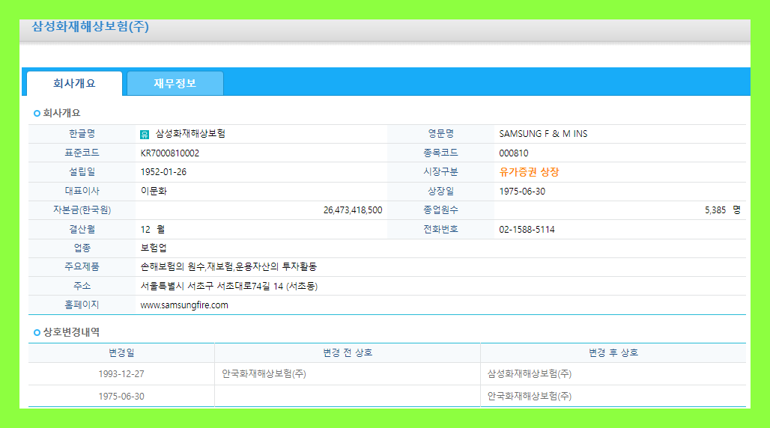
Task: Select previous name 안국화재해상보험(주) in 1993 row
Action: pos(264,374)
